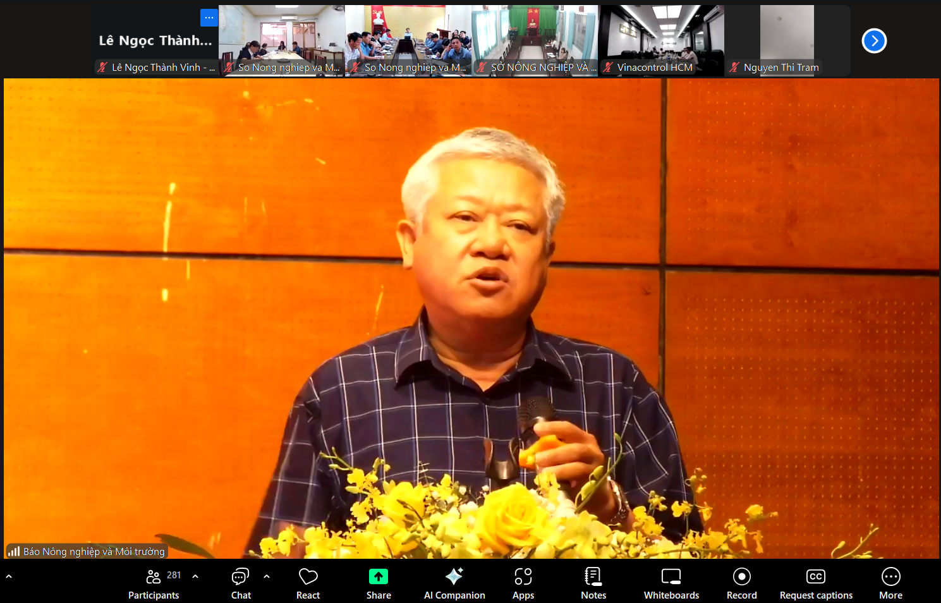Screen dimensions: 941x603
Task: Open the Participants panel
Action: coord(154,583)
